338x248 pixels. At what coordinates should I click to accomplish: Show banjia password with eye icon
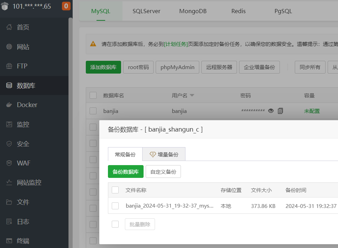[x=271, y=111]
